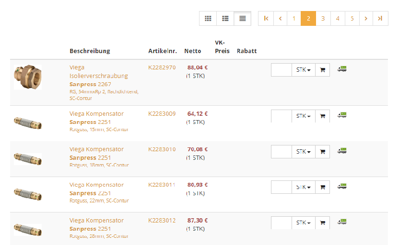Click the Artikelnr. column header

163,51
